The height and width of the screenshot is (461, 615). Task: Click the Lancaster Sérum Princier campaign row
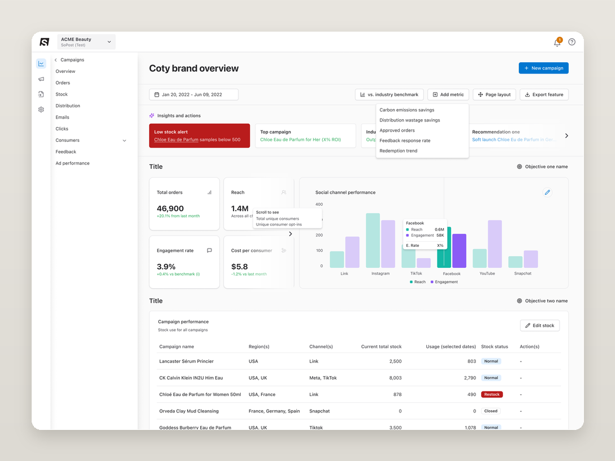pyautogui.click(x=360, y=362)
